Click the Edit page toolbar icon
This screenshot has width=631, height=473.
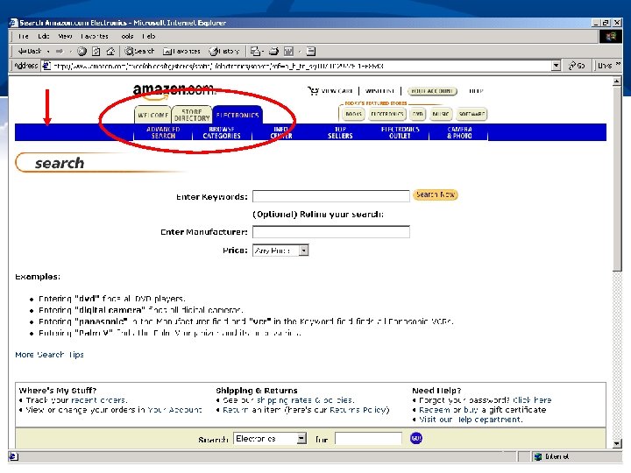pyautogui.click(x=288, y=51)
